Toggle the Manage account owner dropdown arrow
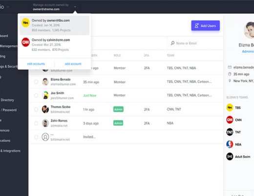The width and height of the screenshot is (254, 196). pos(75,7)
